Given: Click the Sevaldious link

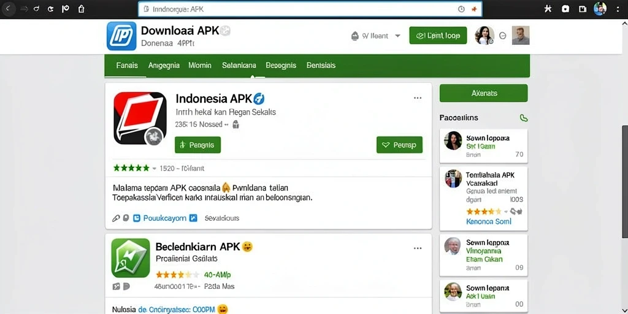Looking at the screenshot, I should point(222,218).
